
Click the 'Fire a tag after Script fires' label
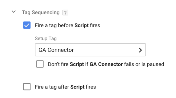coord(65,87)
